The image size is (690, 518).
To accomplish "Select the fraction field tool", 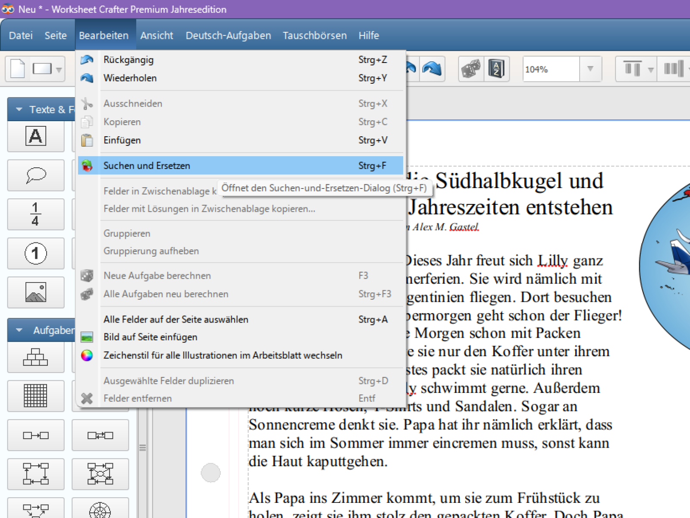I will pos(36,214).
